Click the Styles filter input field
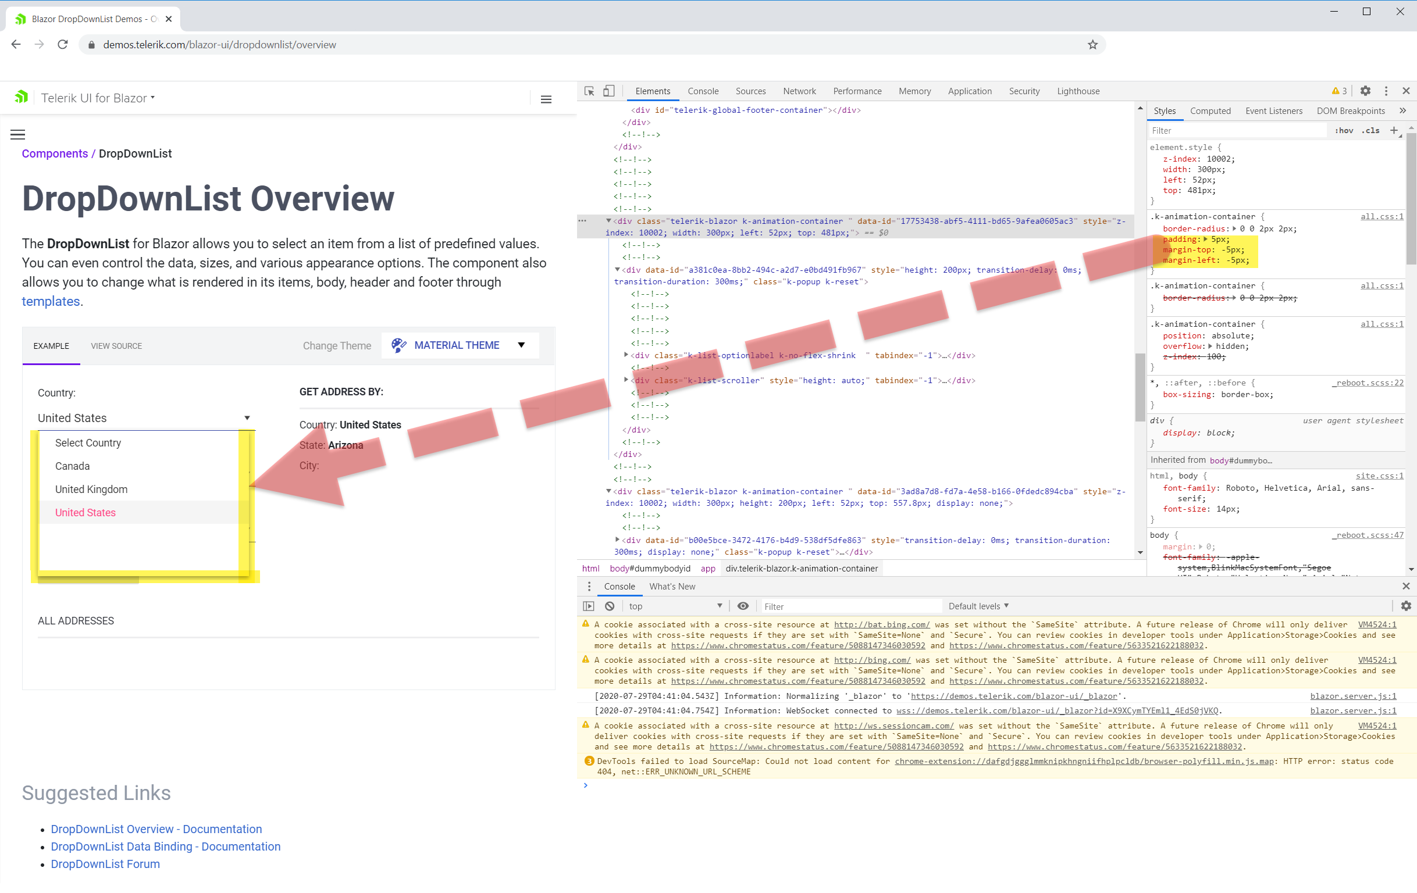Screen dimensions: 1417x893 pos(1236,131)
